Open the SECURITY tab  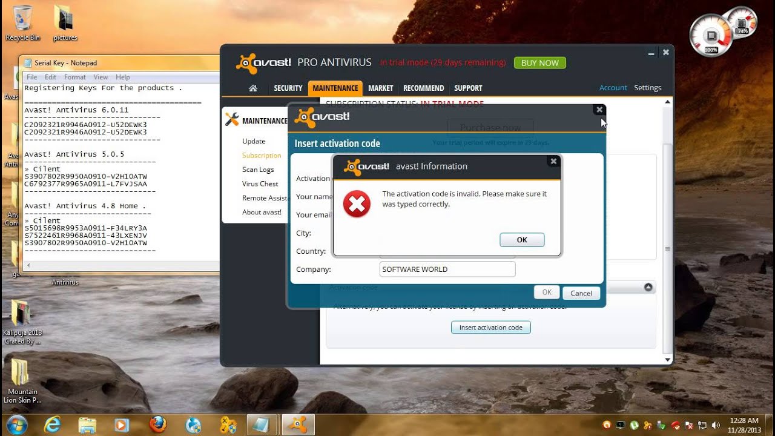click(288, 88)
